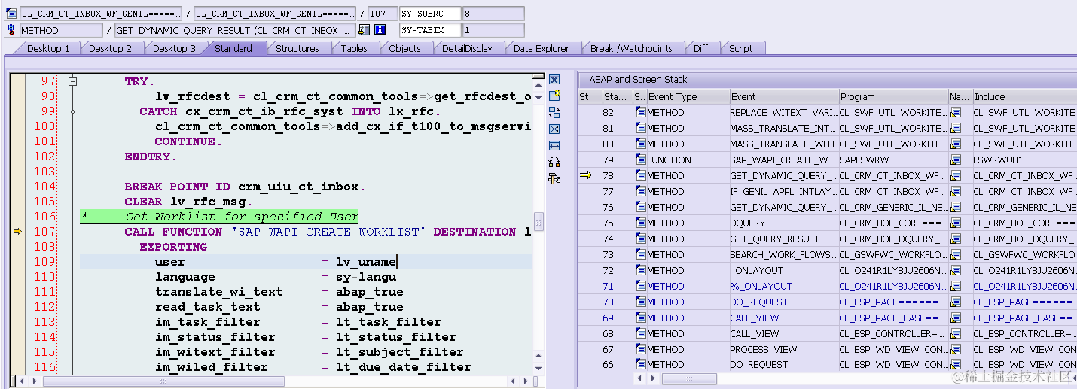The width and height of the screenshot is (1077, 389).
Task: Close the source code tool
Action: 554,79
